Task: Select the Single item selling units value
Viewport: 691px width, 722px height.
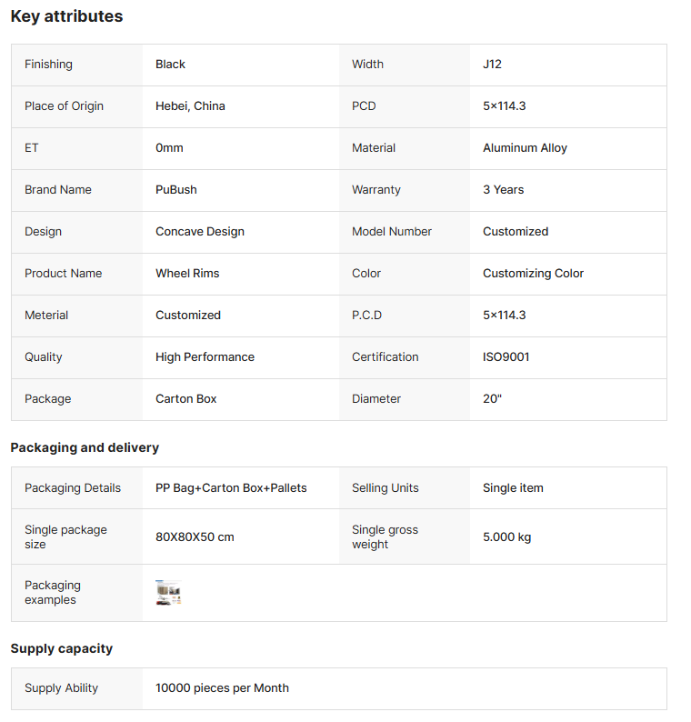Action: [513, 487]
